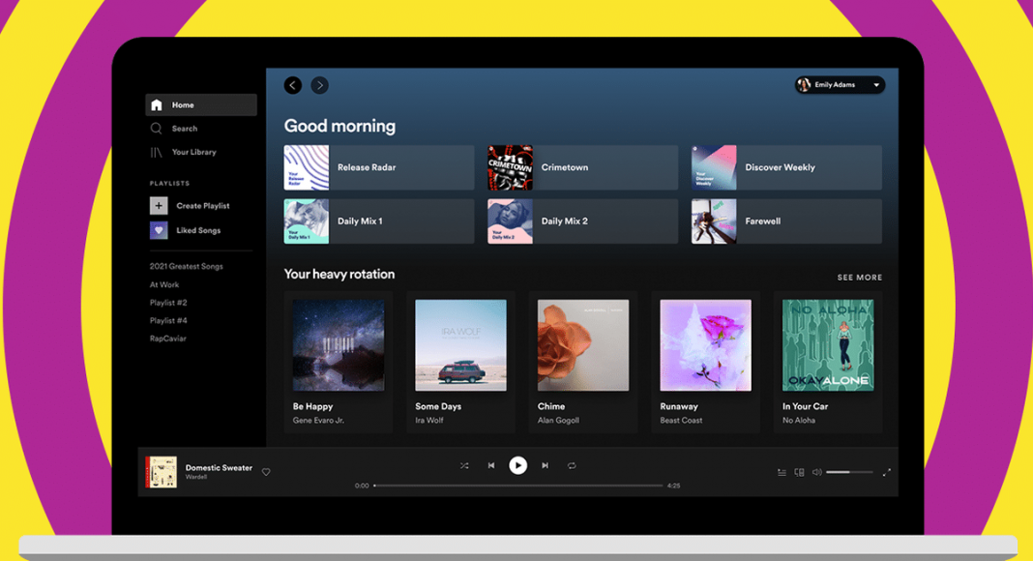This screenshot has width=1033, height=561.
Task: Open Liked Songs label
Action: [x=198, y=230]
